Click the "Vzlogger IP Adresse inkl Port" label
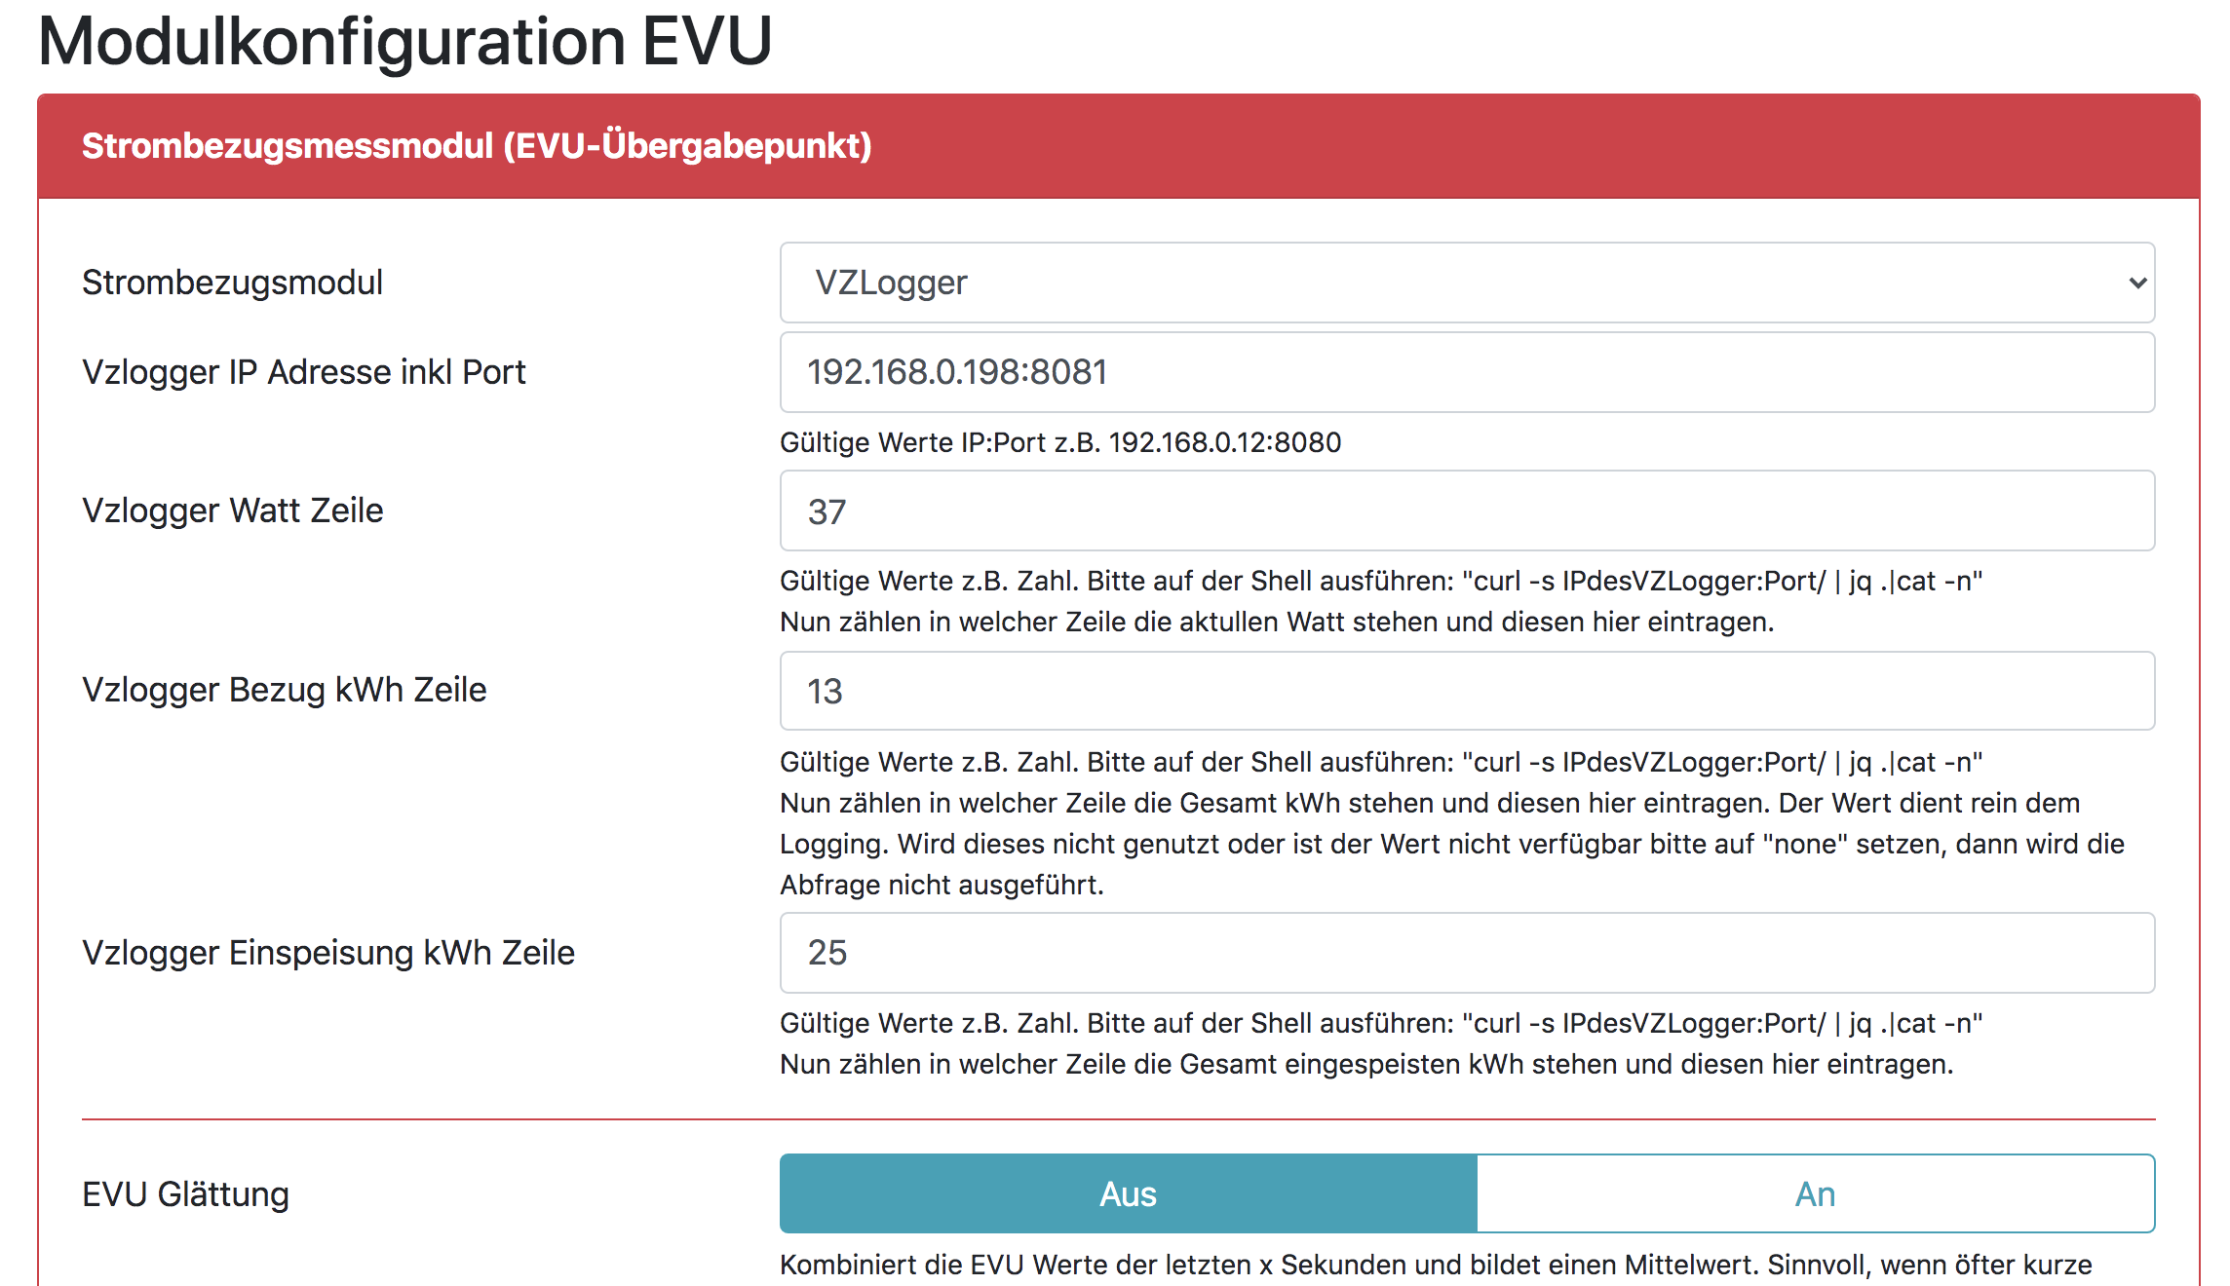The image size is (2230, 1286). click(303, 372)
